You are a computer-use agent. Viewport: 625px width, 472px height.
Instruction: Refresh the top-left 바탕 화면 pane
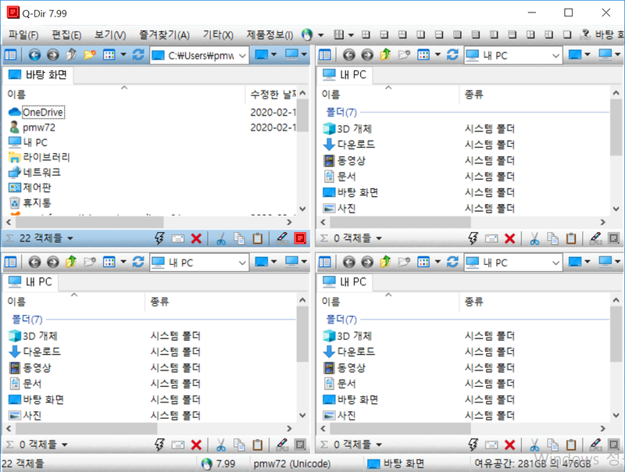pos(138,55)
